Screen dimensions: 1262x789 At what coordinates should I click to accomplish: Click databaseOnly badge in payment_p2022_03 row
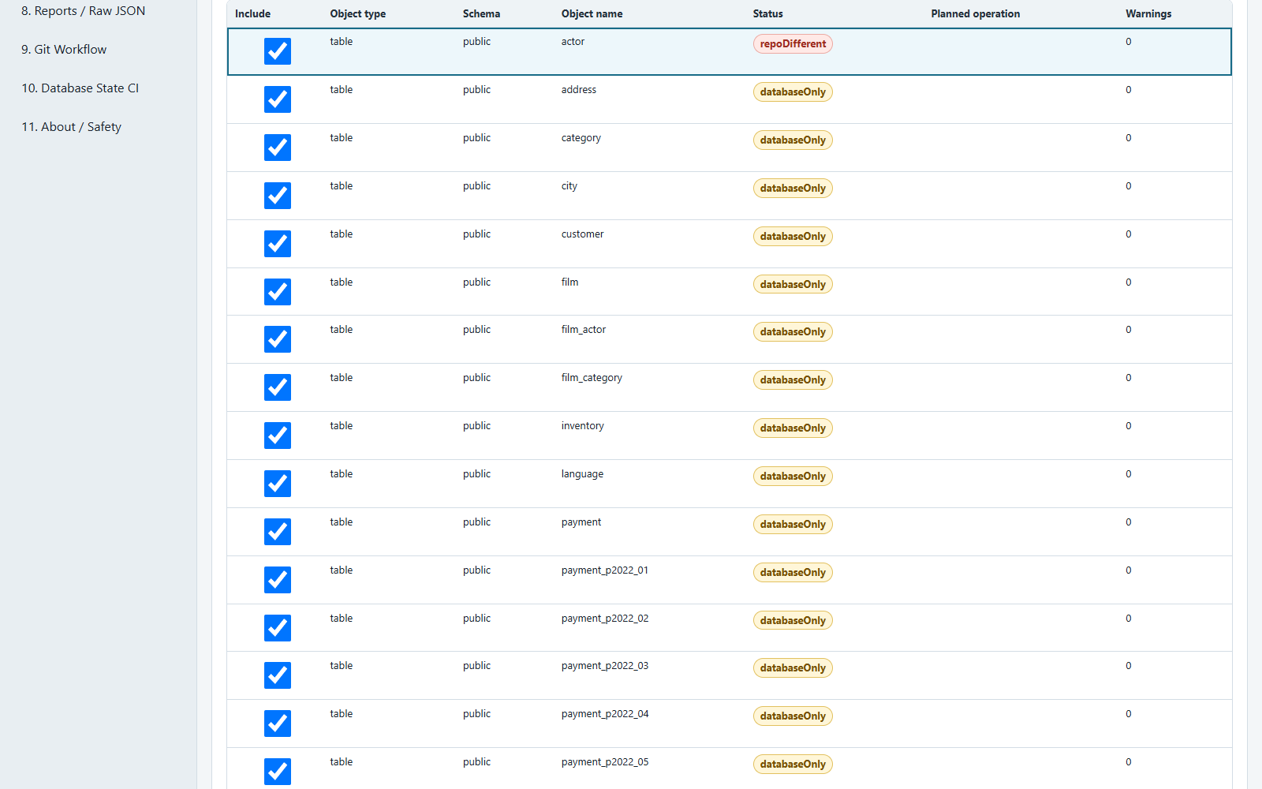793,668
